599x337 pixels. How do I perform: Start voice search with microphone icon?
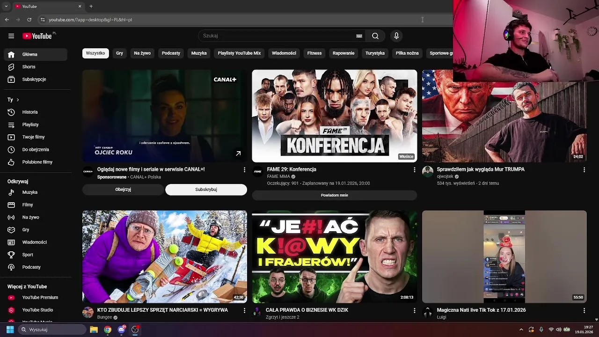(396, 36)
